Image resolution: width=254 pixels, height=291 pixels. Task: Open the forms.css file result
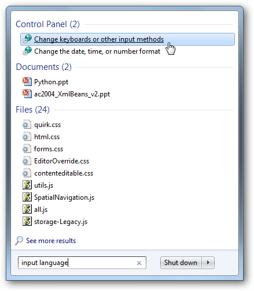pyautogui.click(x=49, y=149)
